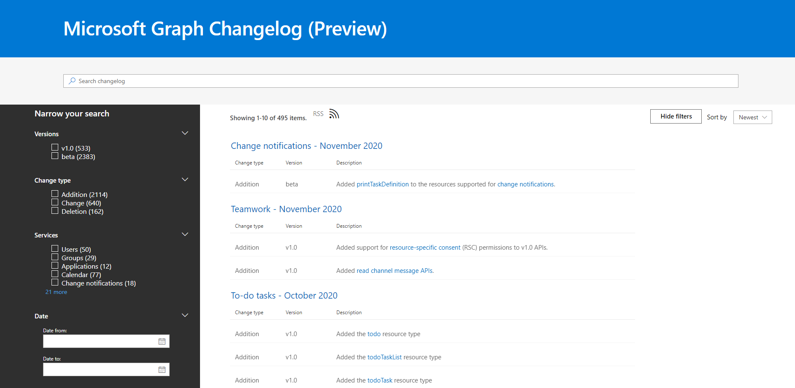Click the RSS feed icon
Screen dimensions: 795x388
[334, 113]
